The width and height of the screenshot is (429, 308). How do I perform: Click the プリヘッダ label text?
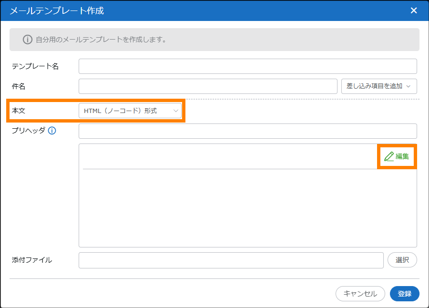28,131
